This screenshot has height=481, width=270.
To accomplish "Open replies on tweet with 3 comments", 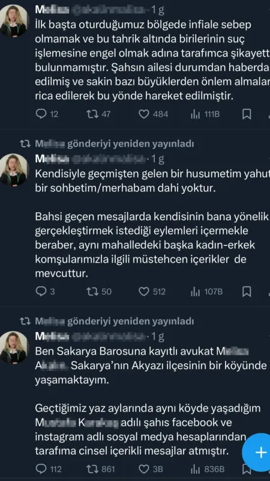I will point(46,292).
